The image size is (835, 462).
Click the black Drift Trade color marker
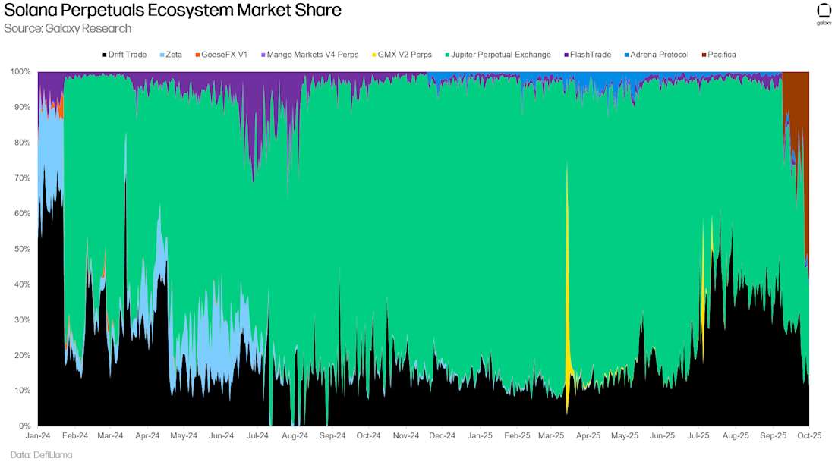(103, 54)
